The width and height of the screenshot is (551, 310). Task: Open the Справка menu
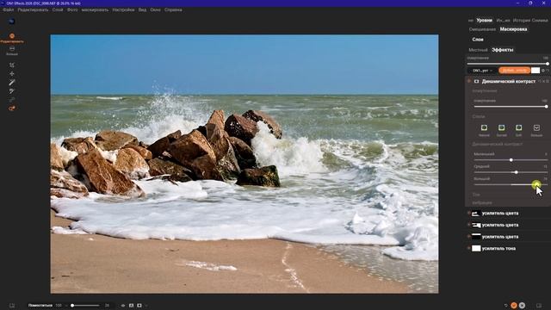pyautogui.click(x=173, y=9)
